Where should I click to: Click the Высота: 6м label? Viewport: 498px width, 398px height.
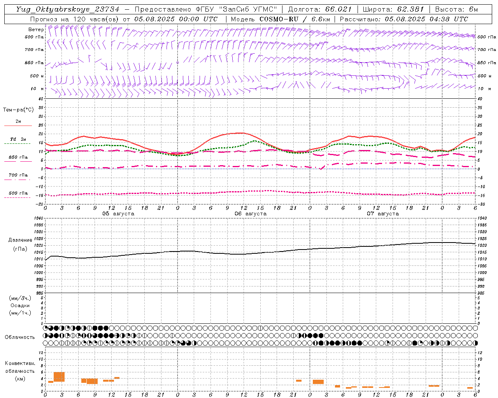click(x=456, y=9)
